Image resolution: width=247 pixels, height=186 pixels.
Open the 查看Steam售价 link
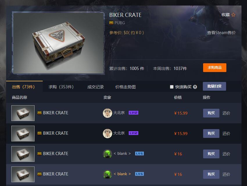[x=221, y=33]
